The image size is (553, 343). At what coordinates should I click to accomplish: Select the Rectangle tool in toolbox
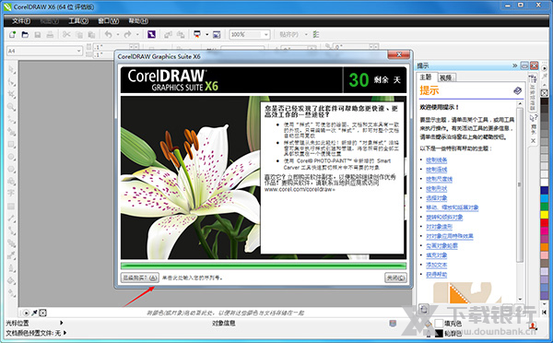tap(12, 145)
